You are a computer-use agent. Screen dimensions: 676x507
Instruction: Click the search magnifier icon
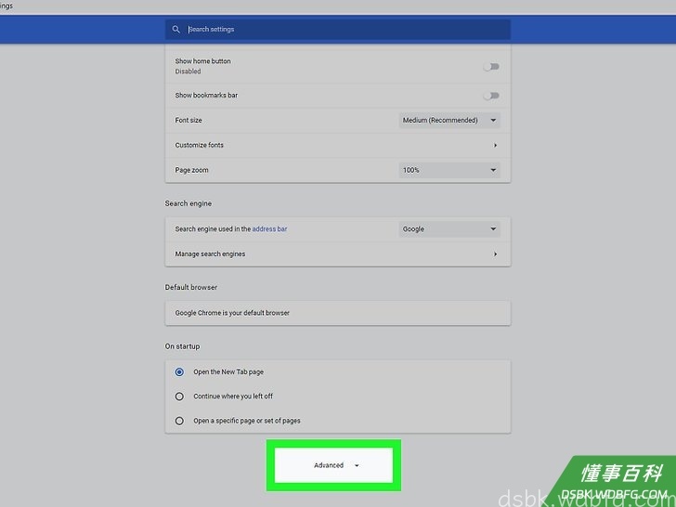pyautogui.click(x=175, y=30)
